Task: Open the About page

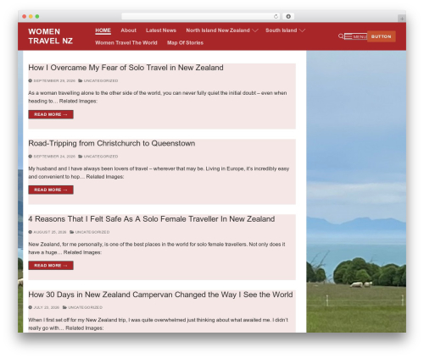Action: (128, 30)
